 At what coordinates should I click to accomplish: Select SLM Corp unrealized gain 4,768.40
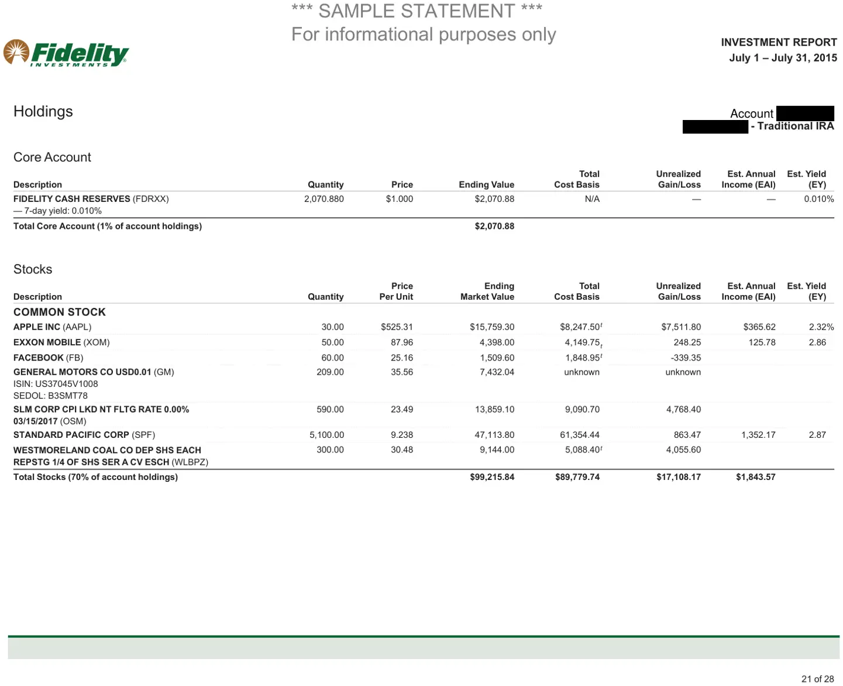683,410
